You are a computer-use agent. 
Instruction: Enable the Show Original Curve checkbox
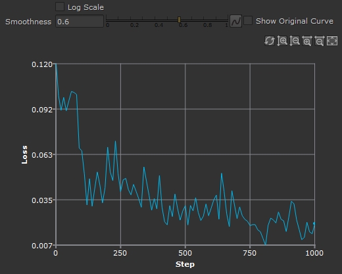pos(248,20)
